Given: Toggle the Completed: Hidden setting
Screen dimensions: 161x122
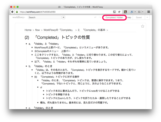Looking at the screenshot, I should coord(114,17).
